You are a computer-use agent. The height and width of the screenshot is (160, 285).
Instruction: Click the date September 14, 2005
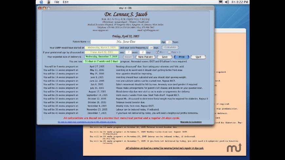(97, 95)
